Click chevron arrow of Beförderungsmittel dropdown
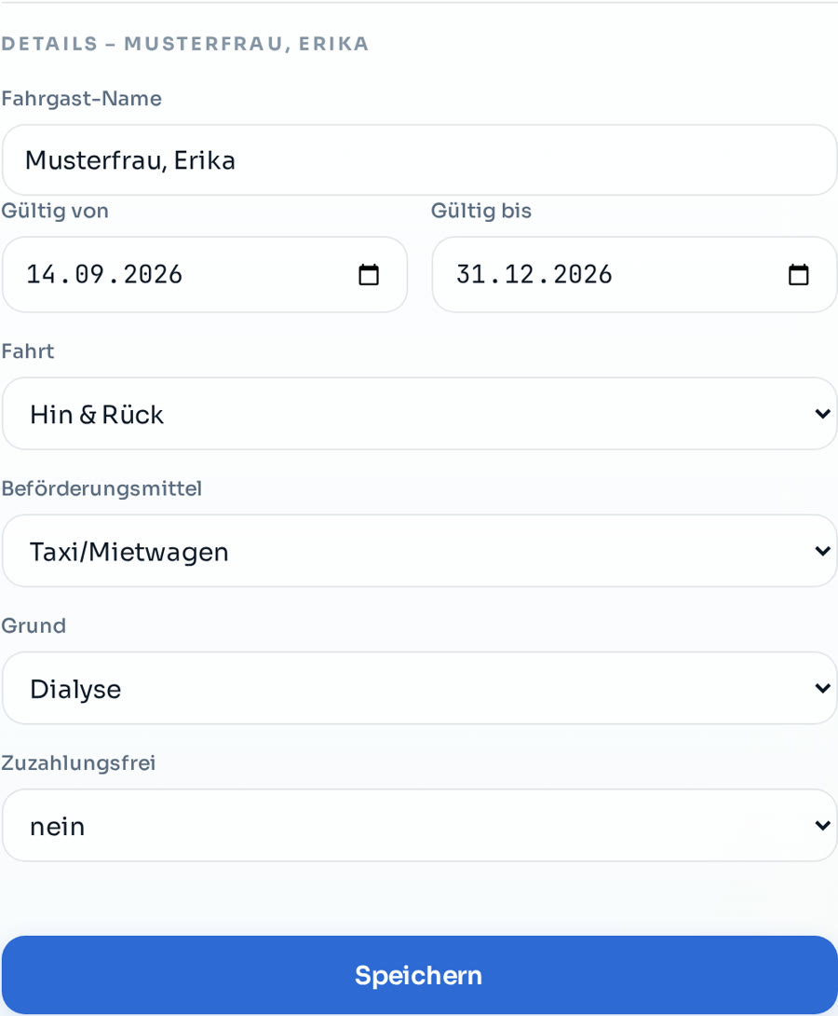The image size is (838, 1016). click(x=822, y=551)
